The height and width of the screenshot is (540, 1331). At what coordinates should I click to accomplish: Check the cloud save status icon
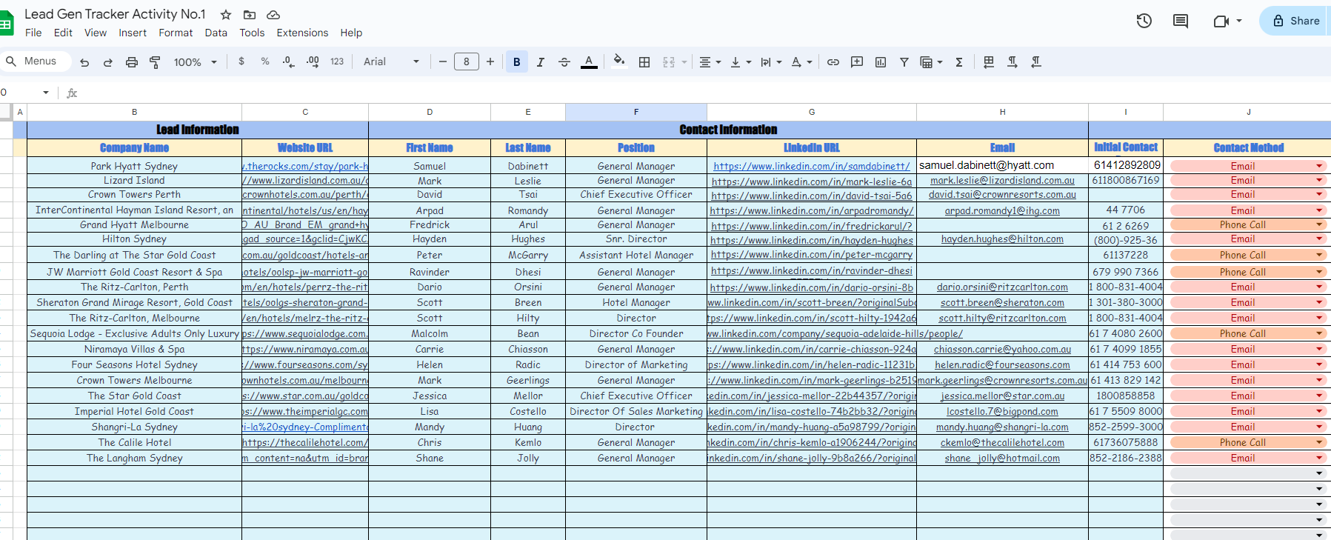click(x=273, y=15)
